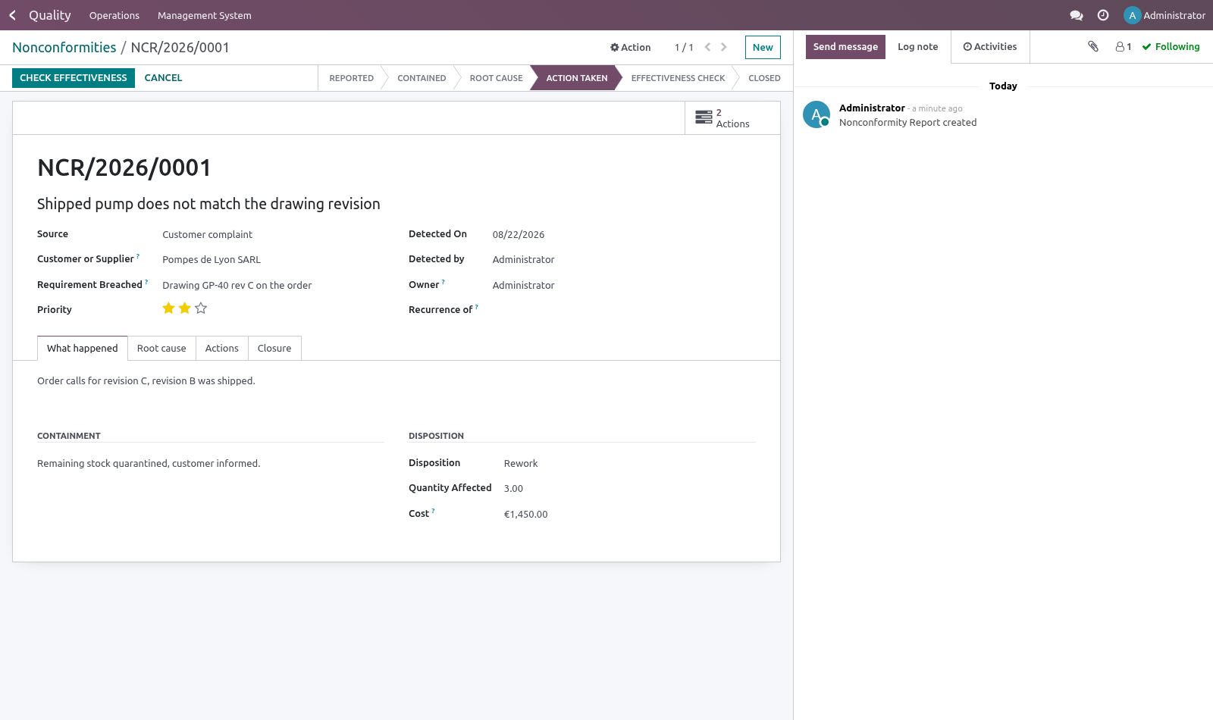Click the Administrator avatar in the top bar
Image resolution: width=1213 pixels, height=720 pixels.
pos(1132,15)
